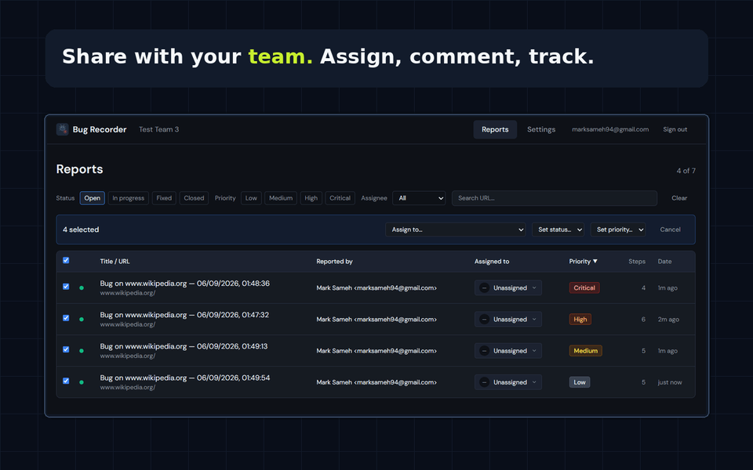Open the Set status... dropdown
This screenshot has height=470, width=753.
coord(558,230)
